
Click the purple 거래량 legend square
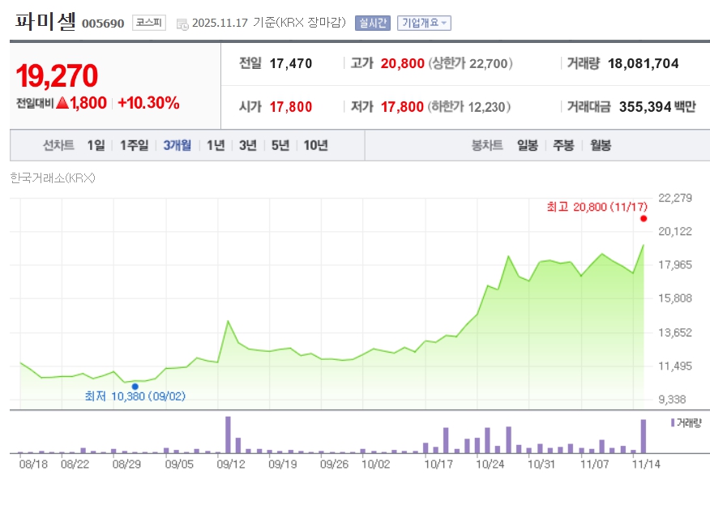point(672,423)
